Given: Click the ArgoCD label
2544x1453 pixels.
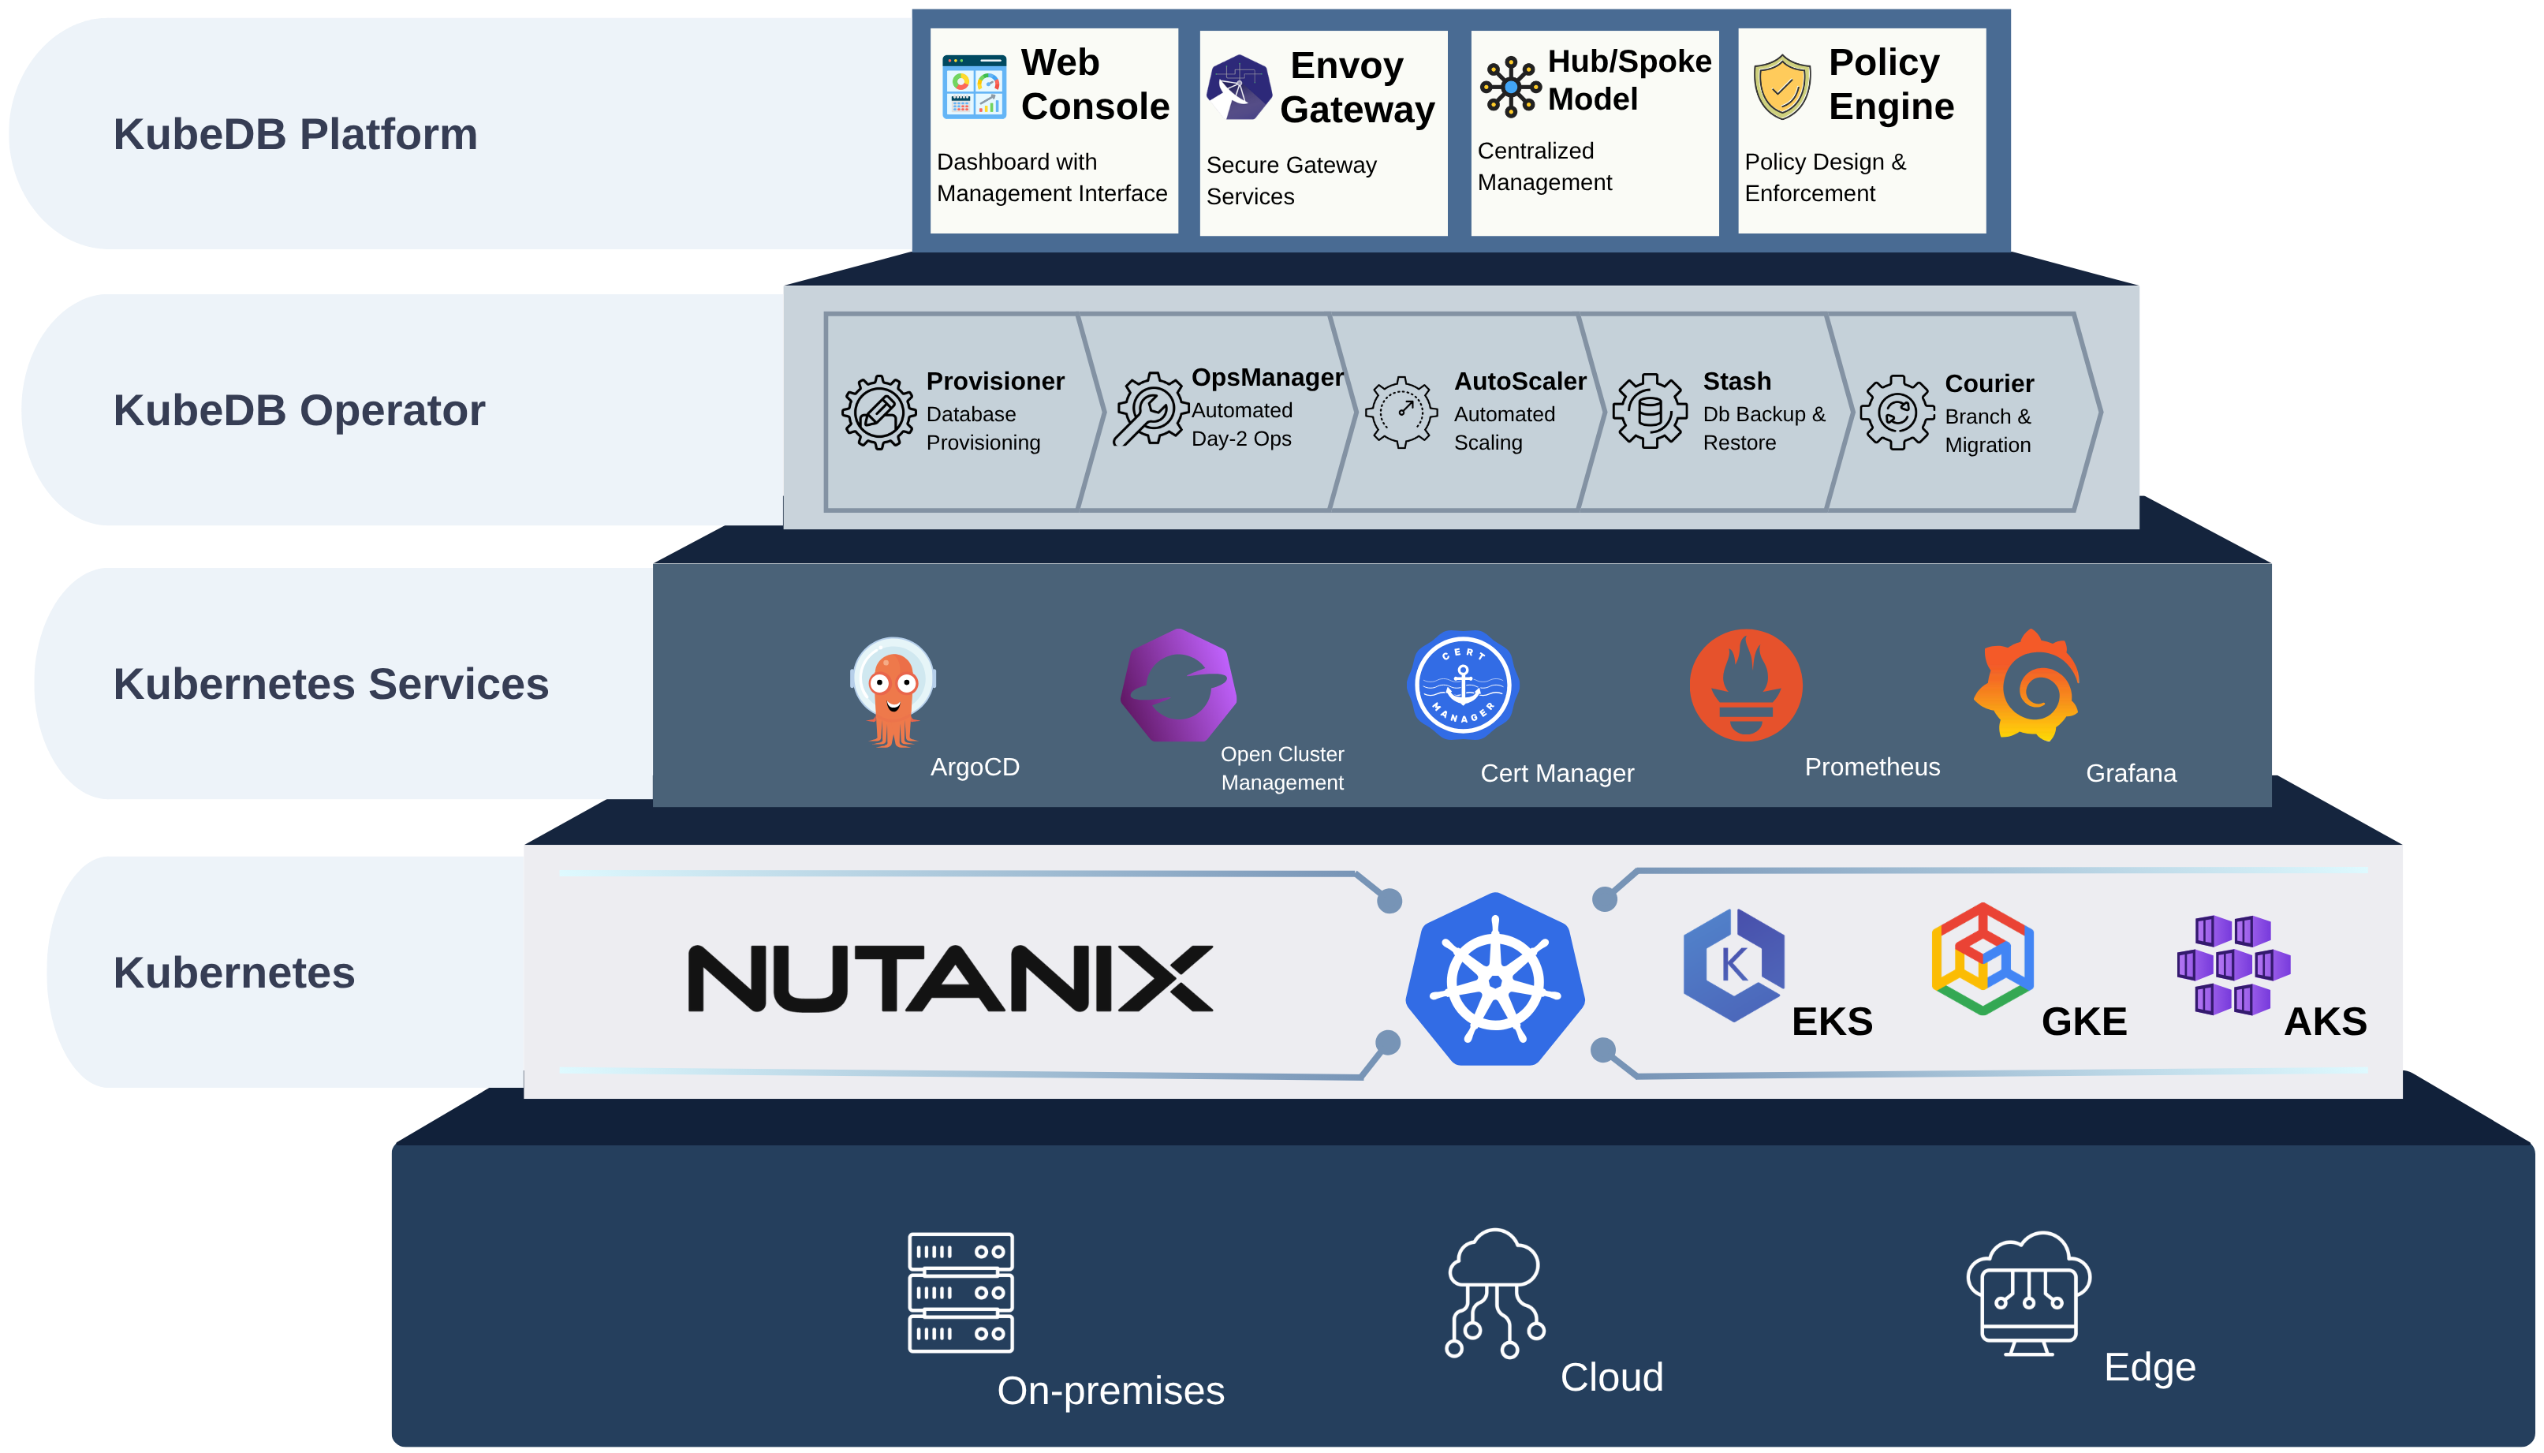Looking at the screenshot, I should pos(975,767).
